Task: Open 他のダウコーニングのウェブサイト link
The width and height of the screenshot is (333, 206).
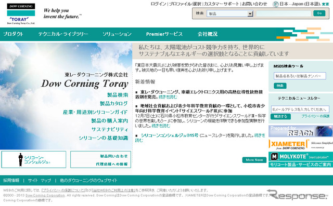Action: pyautogui.click(x=88, y=181)
